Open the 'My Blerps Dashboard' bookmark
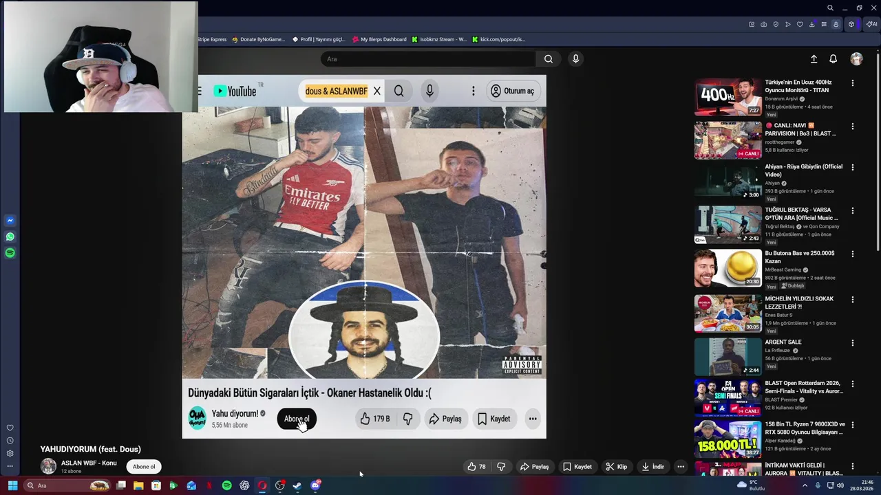Image resolution: width=881 pixels, height=495 pixels. coord(379,39)
